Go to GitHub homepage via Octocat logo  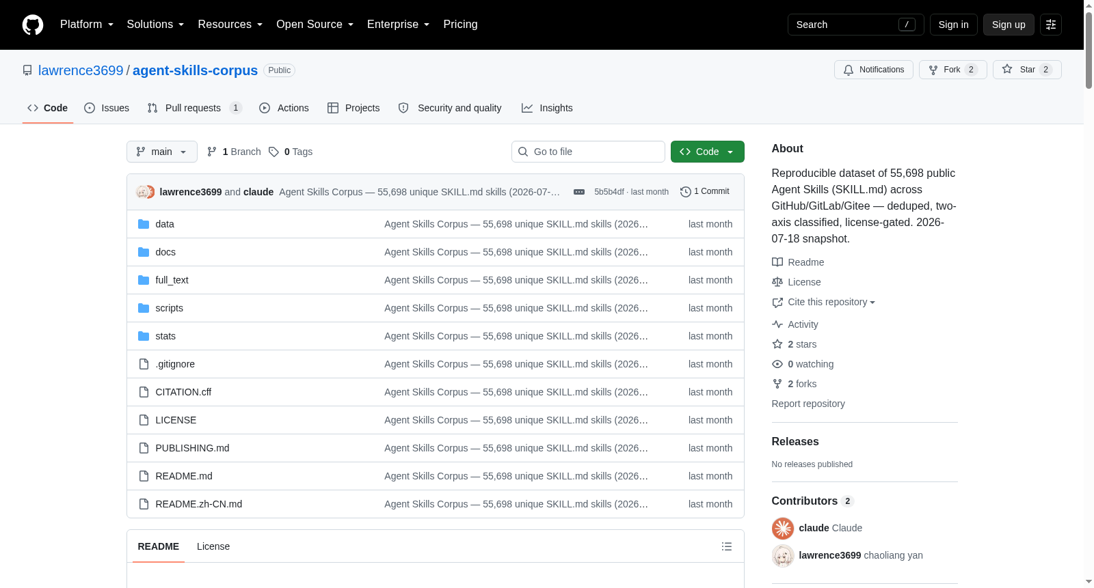tap(33, 25)
